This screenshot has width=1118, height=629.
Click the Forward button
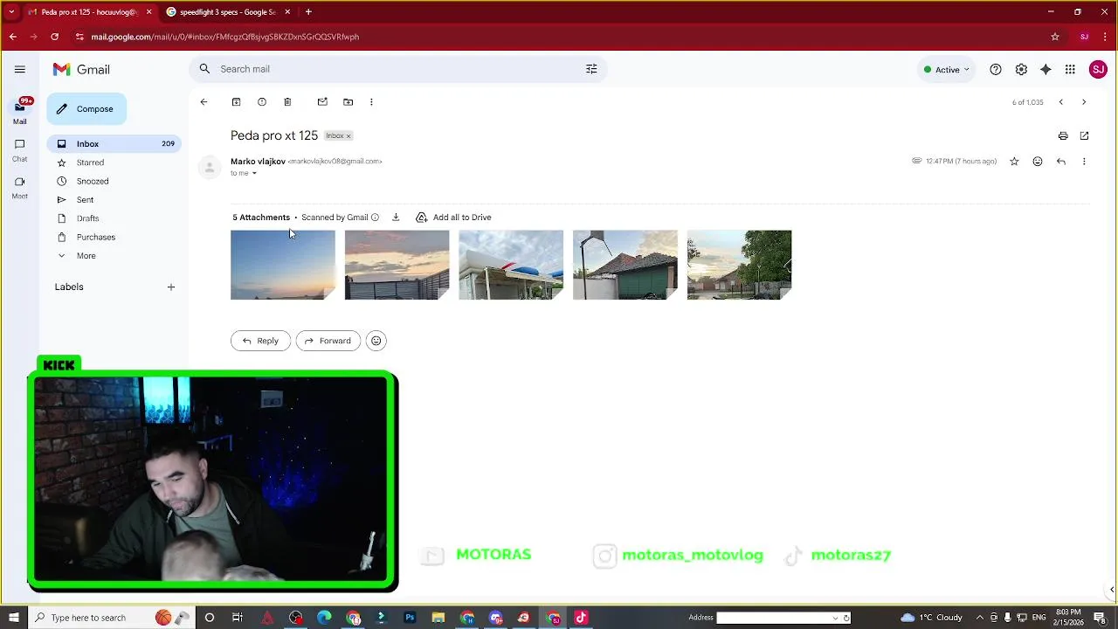(x=328, y=341)
